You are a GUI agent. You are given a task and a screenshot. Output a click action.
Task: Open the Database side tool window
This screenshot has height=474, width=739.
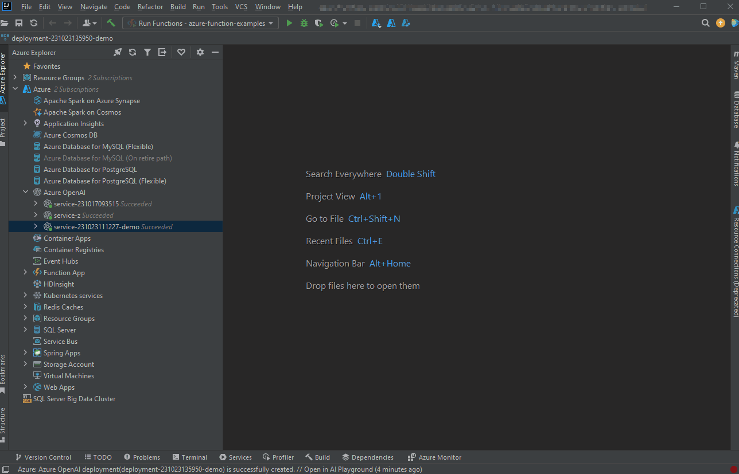click(736, 109)
